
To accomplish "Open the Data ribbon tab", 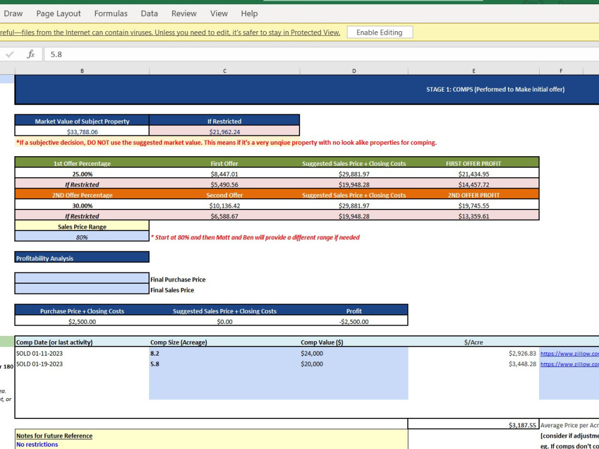I will click(x=149, y=13).
